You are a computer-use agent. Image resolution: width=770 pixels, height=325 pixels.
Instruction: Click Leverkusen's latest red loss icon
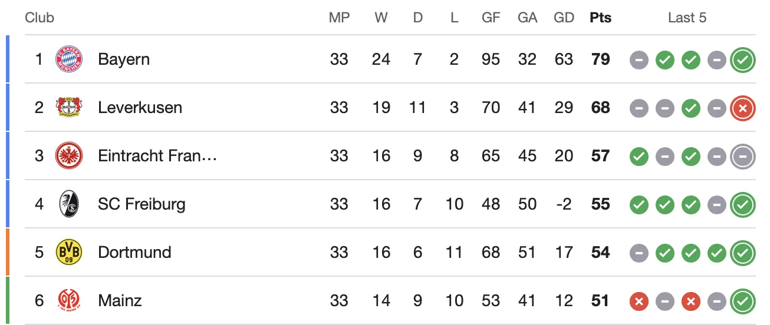click(742, 108)
